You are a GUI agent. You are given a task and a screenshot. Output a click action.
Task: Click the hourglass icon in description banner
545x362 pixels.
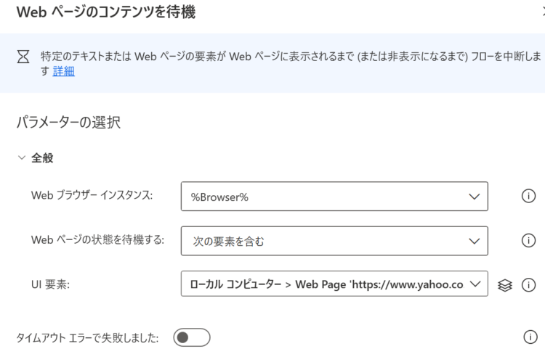tap(23, 57)
